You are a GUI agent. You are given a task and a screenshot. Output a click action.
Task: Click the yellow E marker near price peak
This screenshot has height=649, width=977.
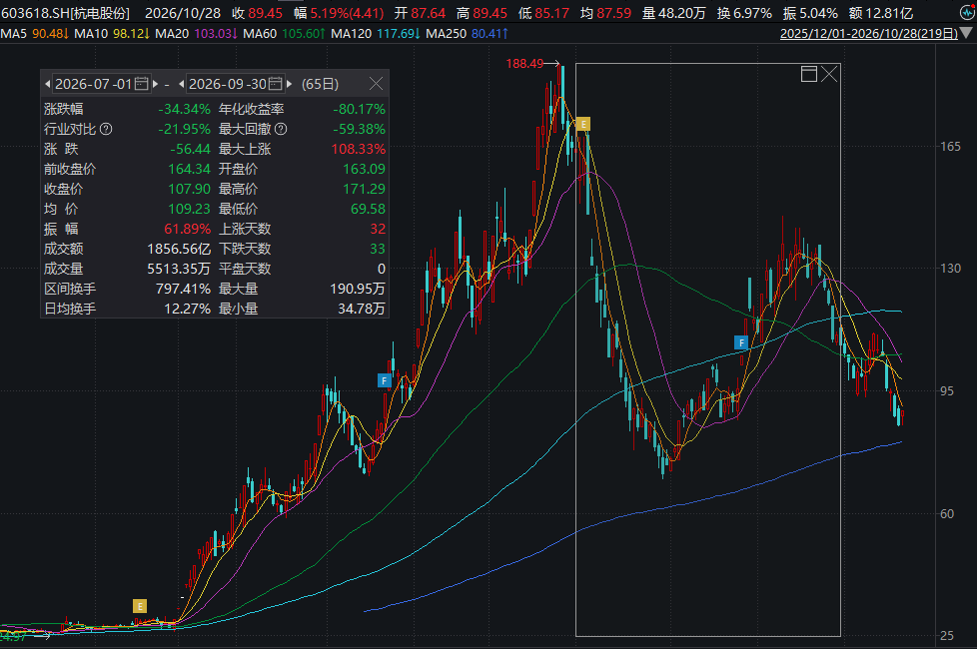[583, 124]
